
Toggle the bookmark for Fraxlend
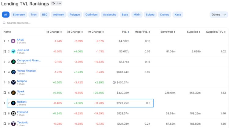[x=5, y=113]
